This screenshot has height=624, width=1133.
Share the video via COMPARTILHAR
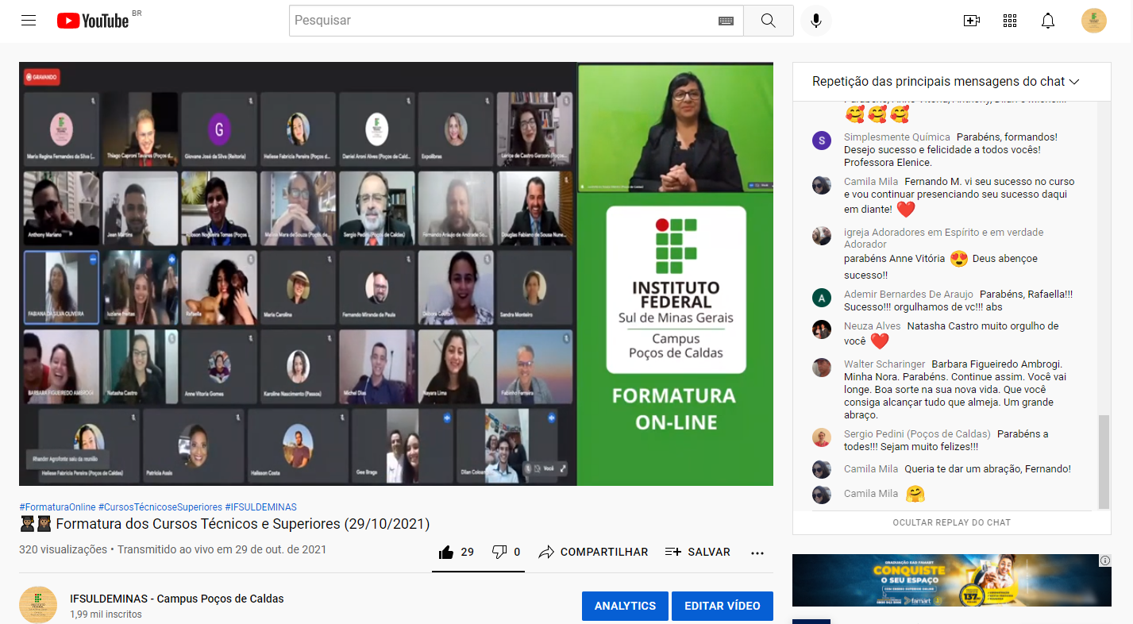[593, 552]
